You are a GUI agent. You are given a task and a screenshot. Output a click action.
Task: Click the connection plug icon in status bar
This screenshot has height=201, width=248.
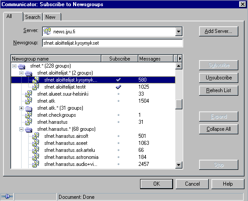(x=7, y=197)
